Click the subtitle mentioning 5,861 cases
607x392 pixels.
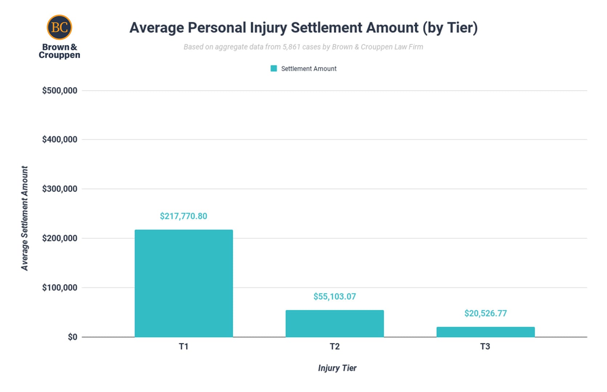pos(303,47)
